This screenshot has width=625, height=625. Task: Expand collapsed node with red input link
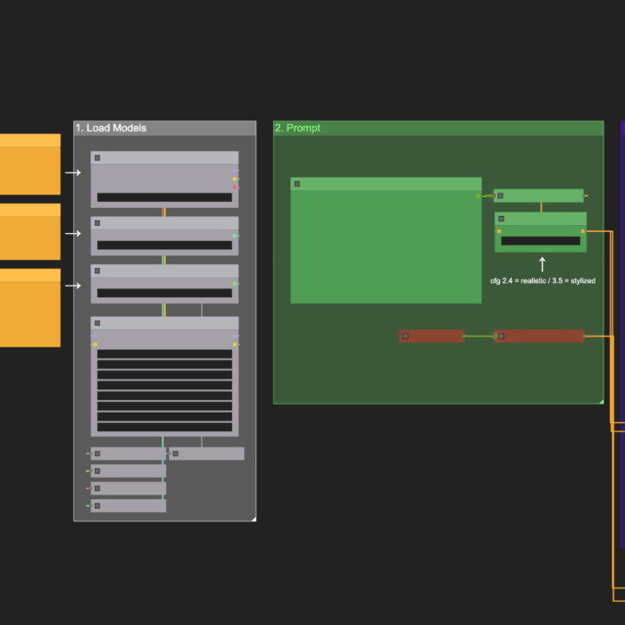pyautogui.click(x=97, y=488)
